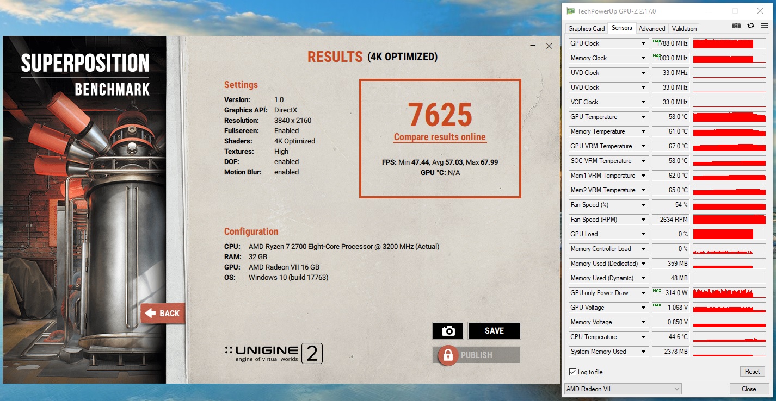This screenshot has width=776, height=401.
Task: Click the GPU-Z title bar app icon
Action: point(570,11)
